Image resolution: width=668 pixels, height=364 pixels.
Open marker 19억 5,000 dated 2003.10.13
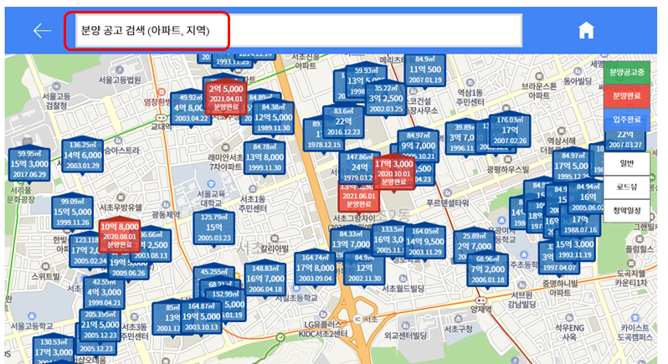[x=201, y=317]
